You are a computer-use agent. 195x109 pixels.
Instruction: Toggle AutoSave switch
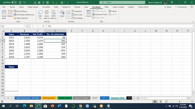[14, 2]
